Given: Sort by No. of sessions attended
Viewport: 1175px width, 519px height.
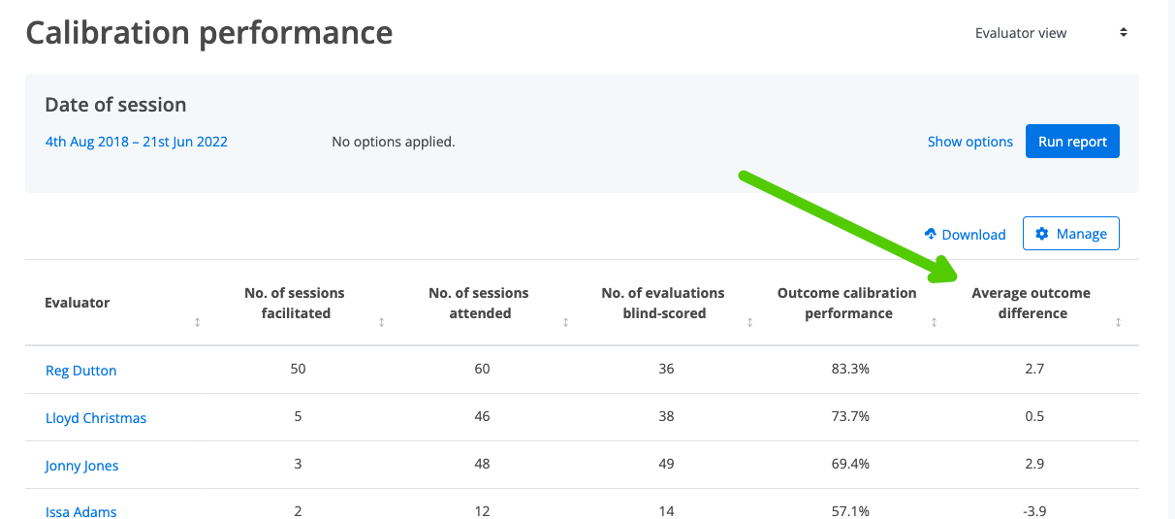Looking at the screenshot, I should pyautogui.click(x=566, y=323).
